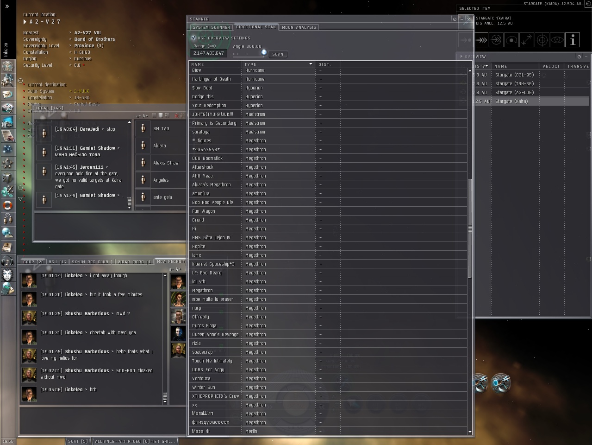Viewport: 592px width, 445px height.
Task: Switch to the Directional Scan tab
Action: pos(256,27)
